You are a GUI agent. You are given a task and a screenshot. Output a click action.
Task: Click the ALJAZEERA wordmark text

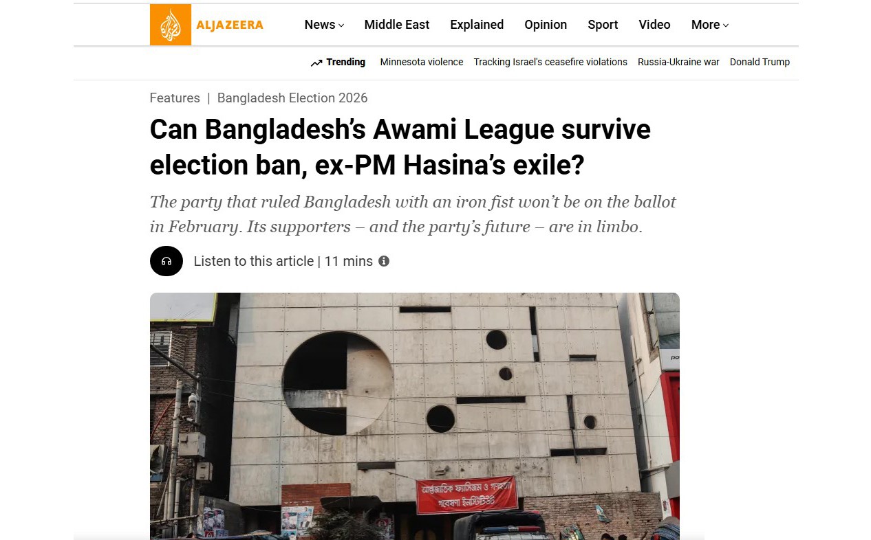pos(230,25)
